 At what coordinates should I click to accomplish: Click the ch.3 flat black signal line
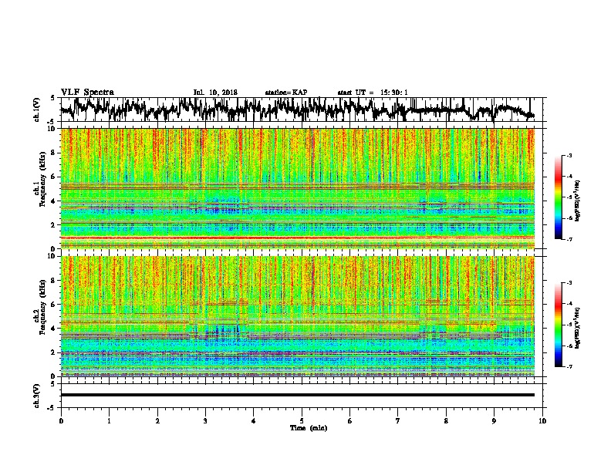point(298,395)
